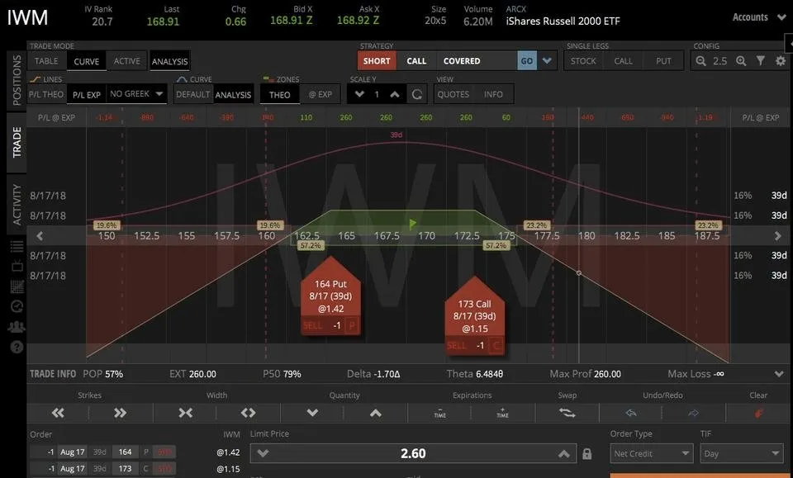Move expiration earlier with minus TIME
This screenshot has height=478, width=793.
[440, 413]
